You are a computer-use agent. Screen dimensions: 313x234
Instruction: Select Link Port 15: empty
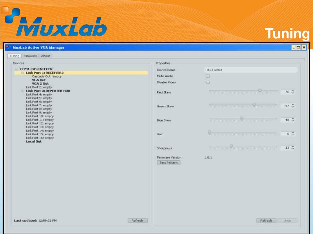pyautogui.click(x=40, y=134)
